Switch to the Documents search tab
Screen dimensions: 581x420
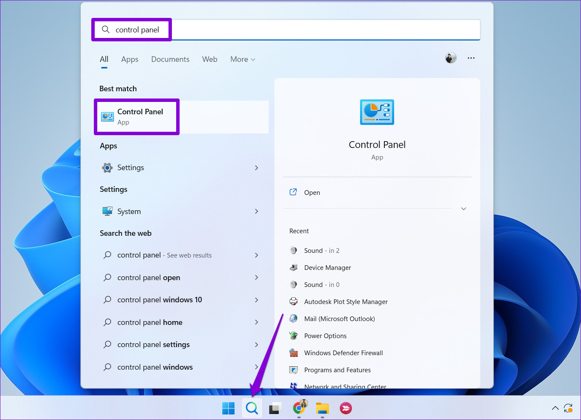pyautogui.click(x=170, y=59)
